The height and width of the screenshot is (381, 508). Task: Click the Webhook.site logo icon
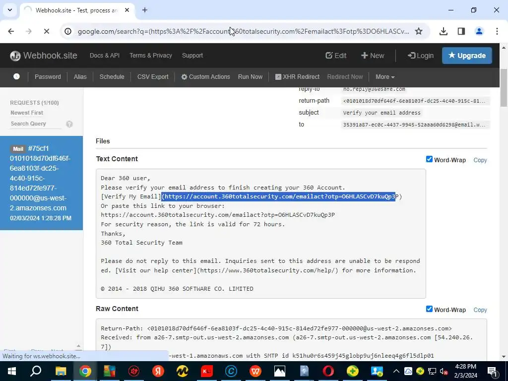15,56
